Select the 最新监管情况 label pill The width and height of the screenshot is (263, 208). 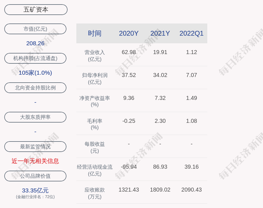click(35, 147)
